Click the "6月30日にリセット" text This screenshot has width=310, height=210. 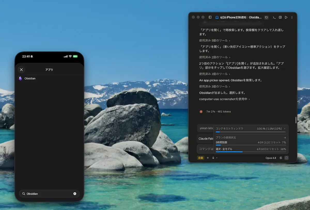(x=268, y=149)
